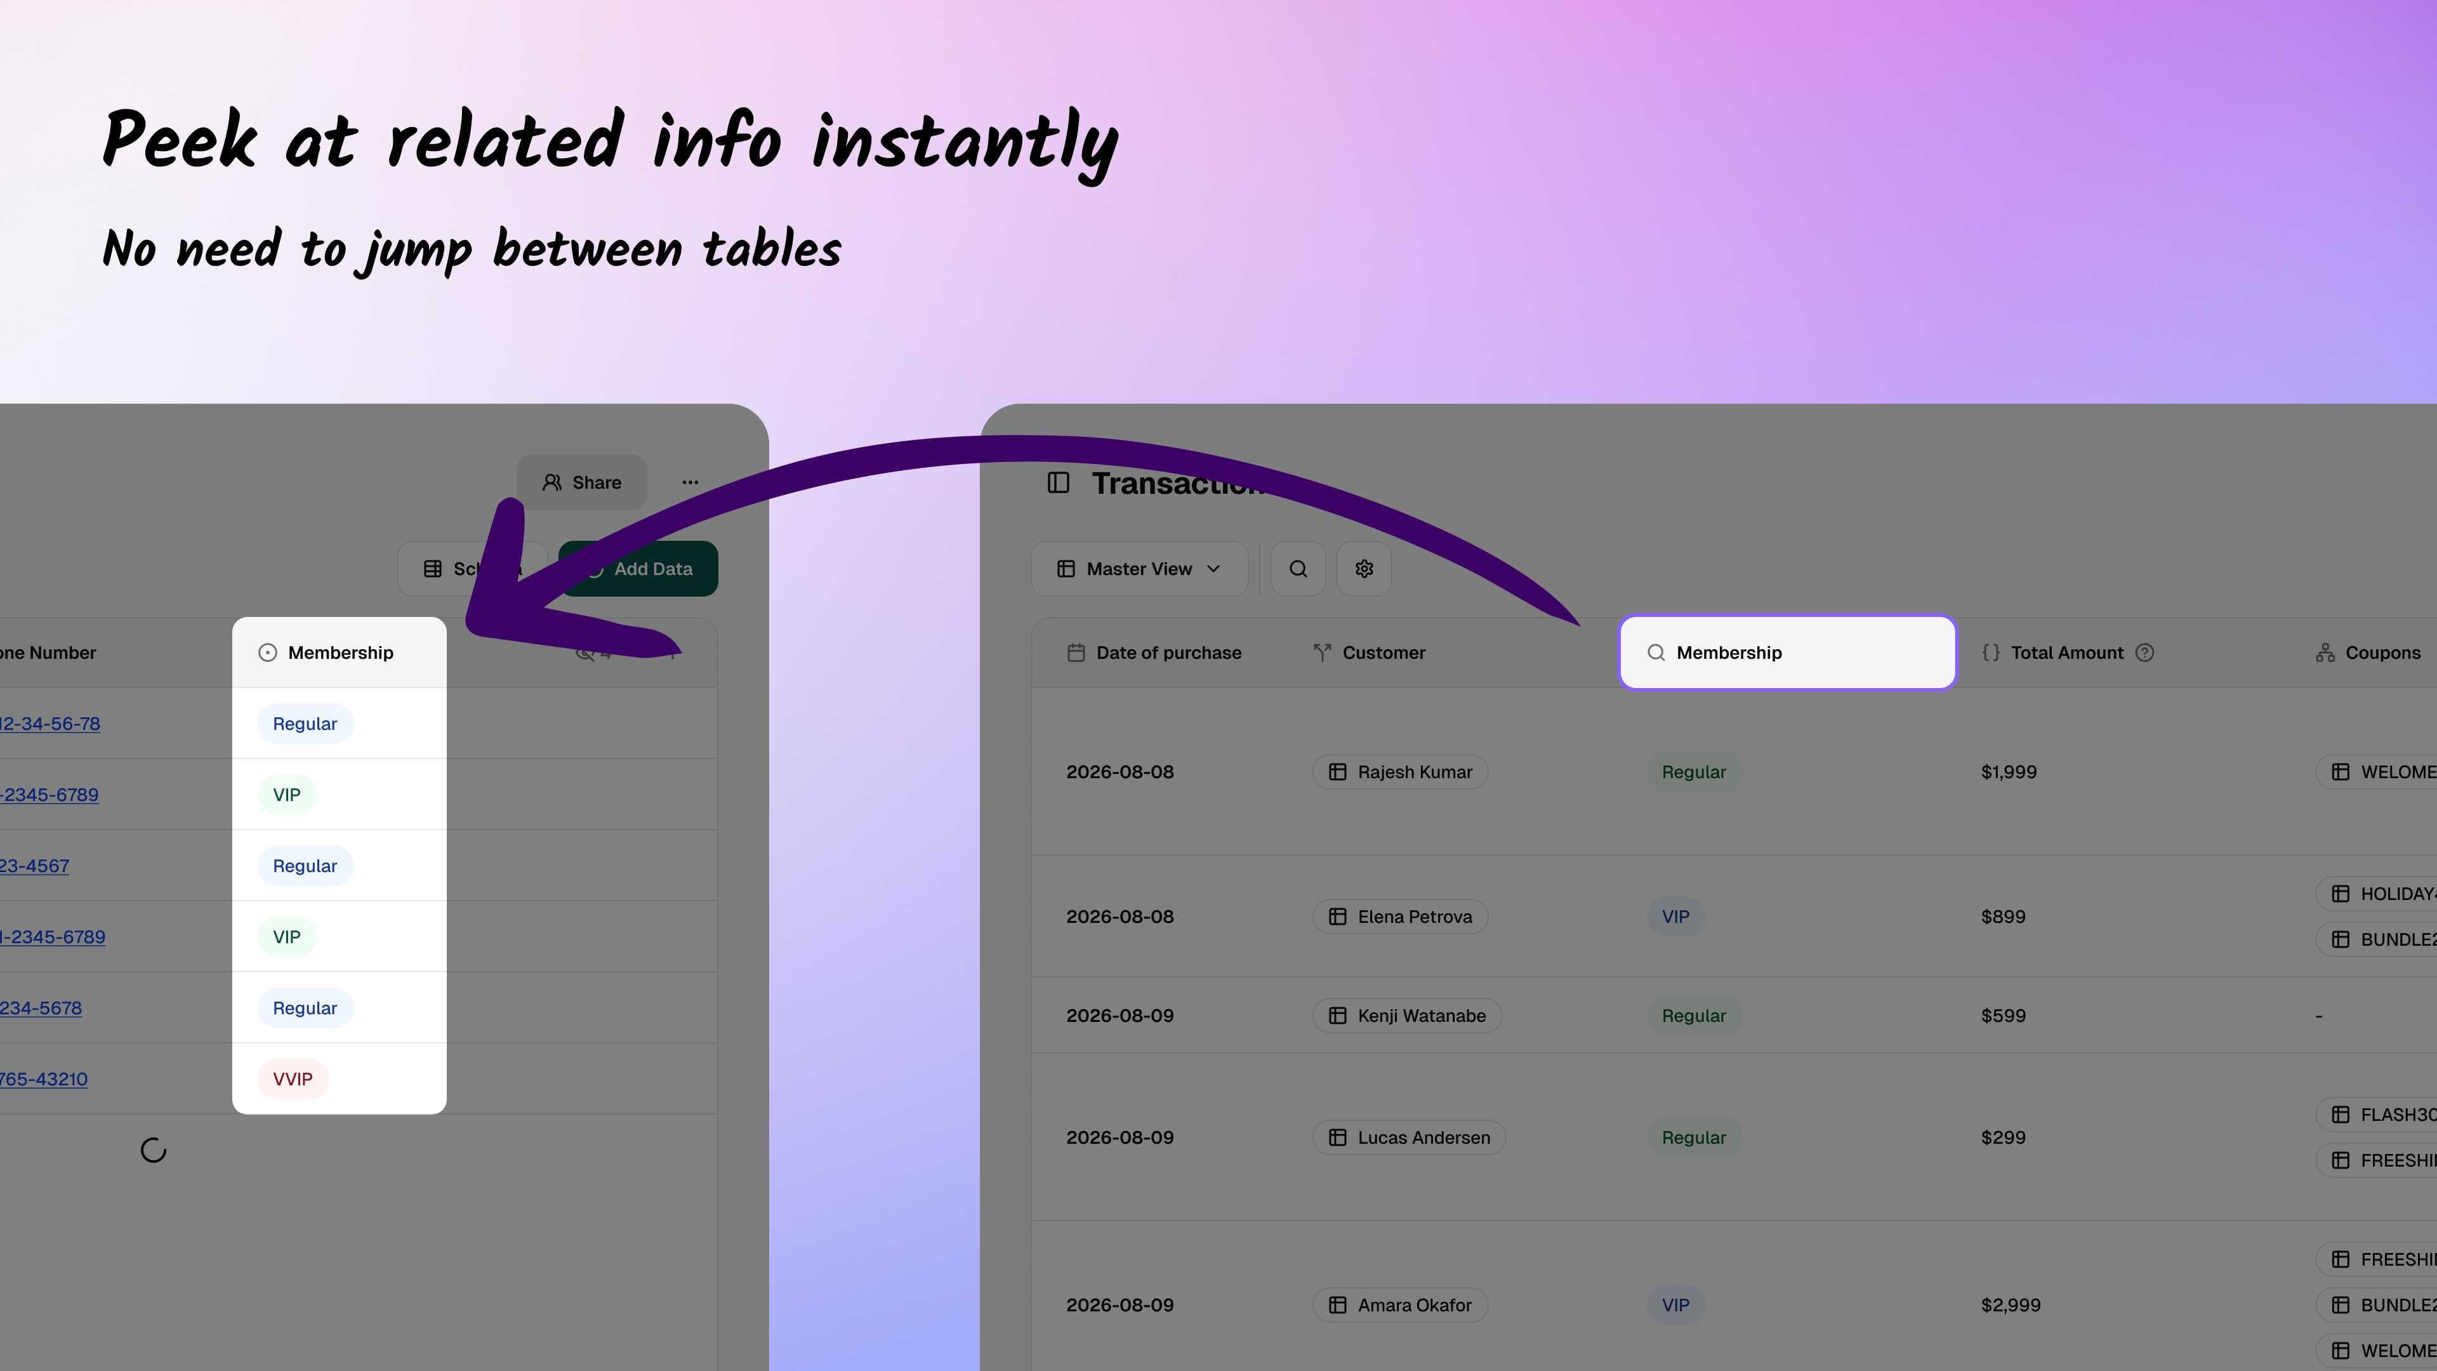Click the $299 total amount cell
The image size is (2437, 1371).
point(2003,1137)
